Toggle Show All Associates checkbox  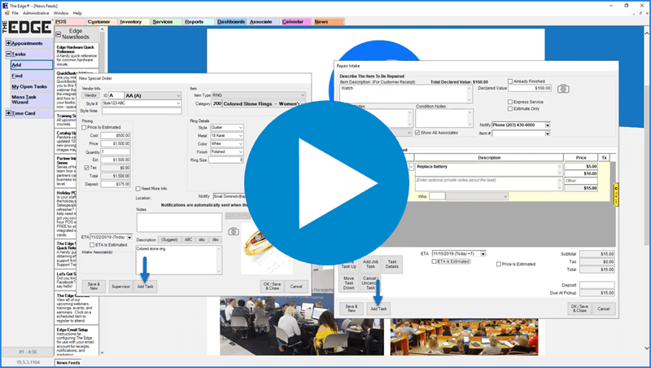click(x=417, y=133)
